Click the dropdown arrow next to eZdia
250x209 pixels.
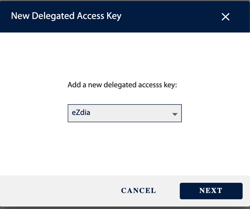coord(175,114)
